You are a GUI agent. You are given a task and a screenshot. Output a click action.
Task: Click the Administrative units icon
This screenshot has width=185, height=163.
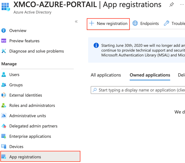(4, 116)
